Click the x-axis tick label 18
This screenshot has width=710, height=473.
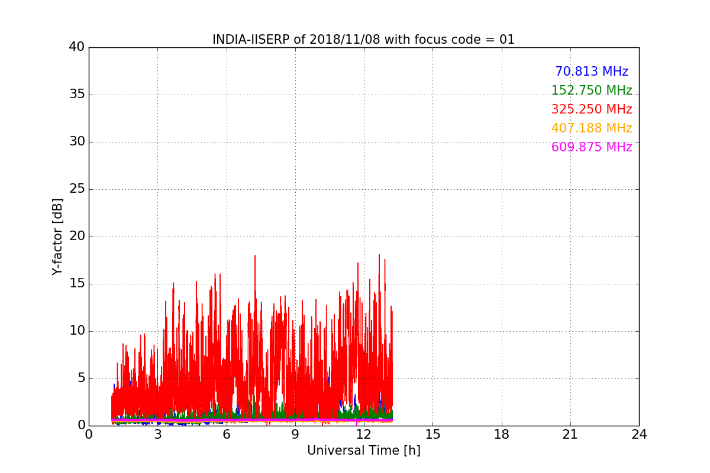[502, 435]
